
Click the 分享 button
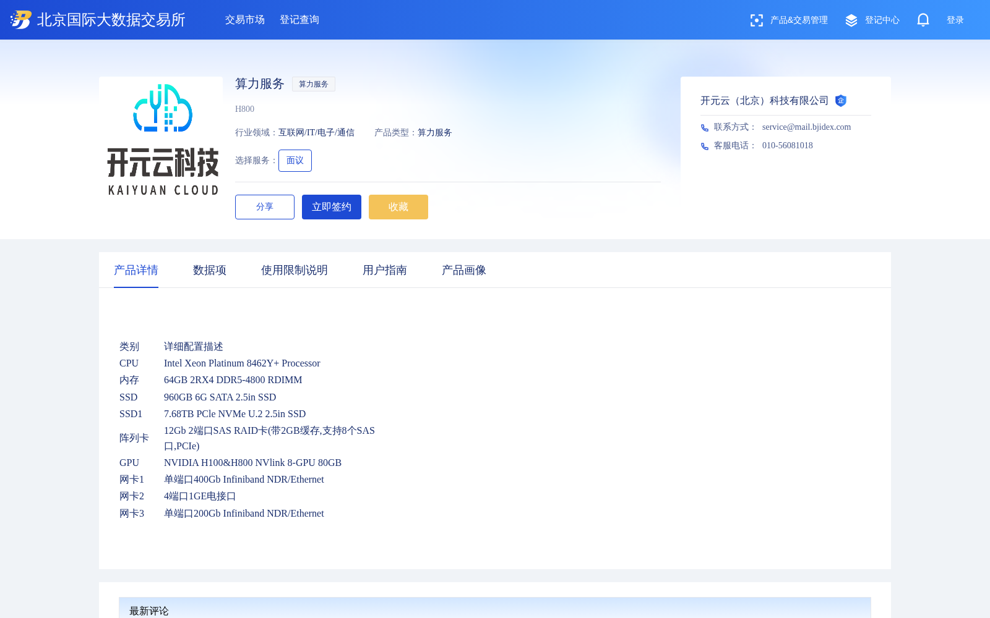click(265, 207)
